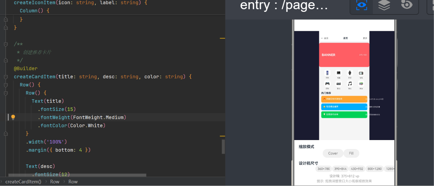Click the .width('100%') line

click(46, 142)
